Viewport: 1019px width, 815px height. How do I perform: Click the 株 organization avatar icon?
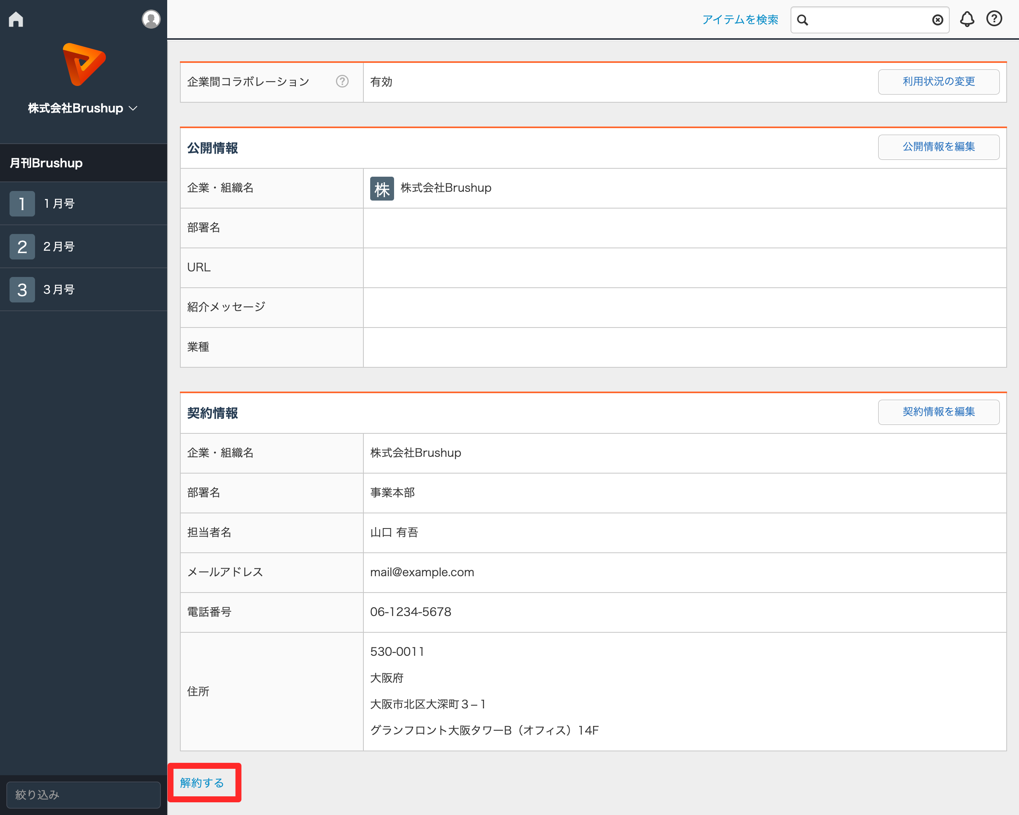(x=382, y=189)
